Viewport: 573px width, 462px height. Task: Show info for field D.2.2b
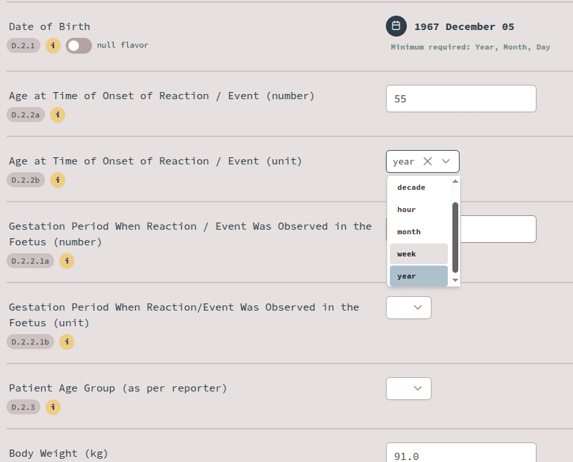58,180
